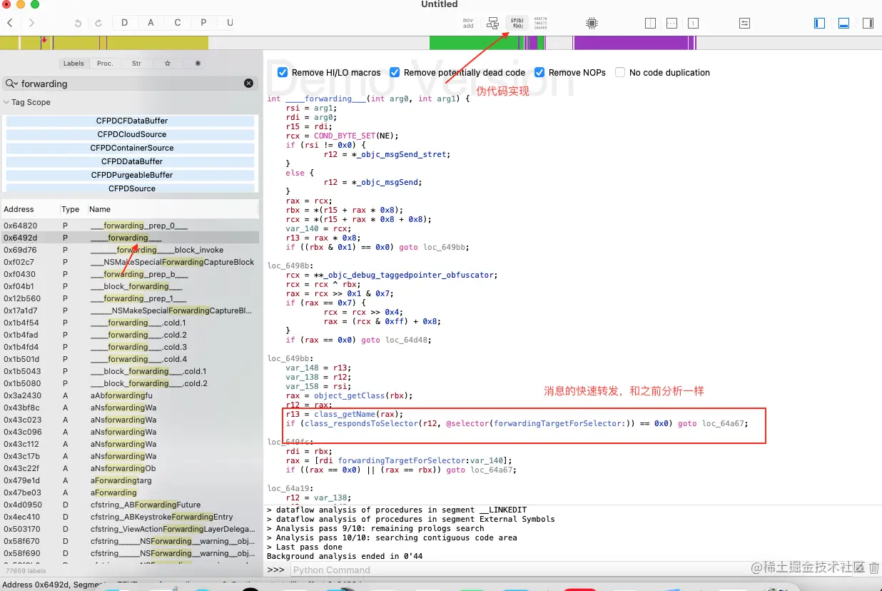The height and width of the screenshot is (591, 882).
Task: Toggle the left sidebar panel
Action: (x=820, y=23)
